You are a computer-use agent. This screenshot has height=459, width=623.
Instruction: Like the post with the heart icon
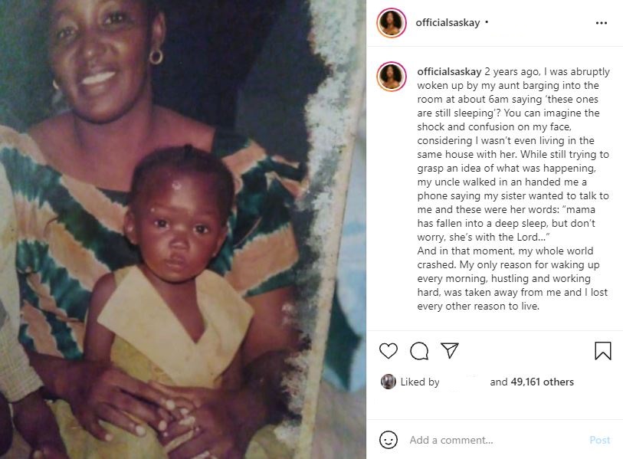tap(389, 350)
